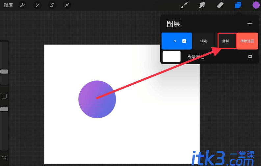
Task: Tap the square modify button in sidebar
Action: pos(4,96)
